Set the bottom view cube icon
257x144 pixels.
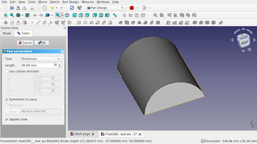(x=101, y=15)
